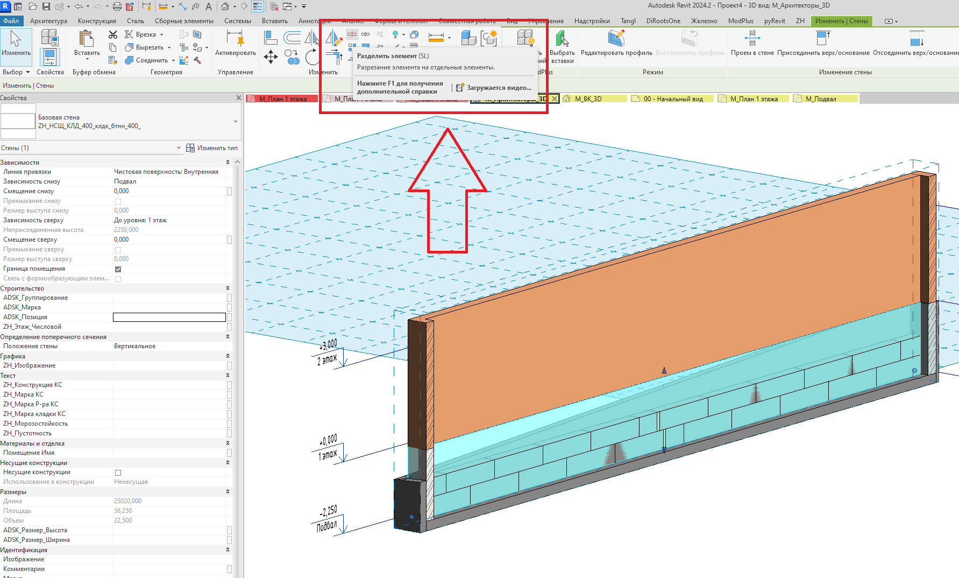Image resolution: width=959 pixels, height=578 pixels.
Task: Collapse the Несущие конструкции section header
Action: pyautogui.click(x=228, y=463)
